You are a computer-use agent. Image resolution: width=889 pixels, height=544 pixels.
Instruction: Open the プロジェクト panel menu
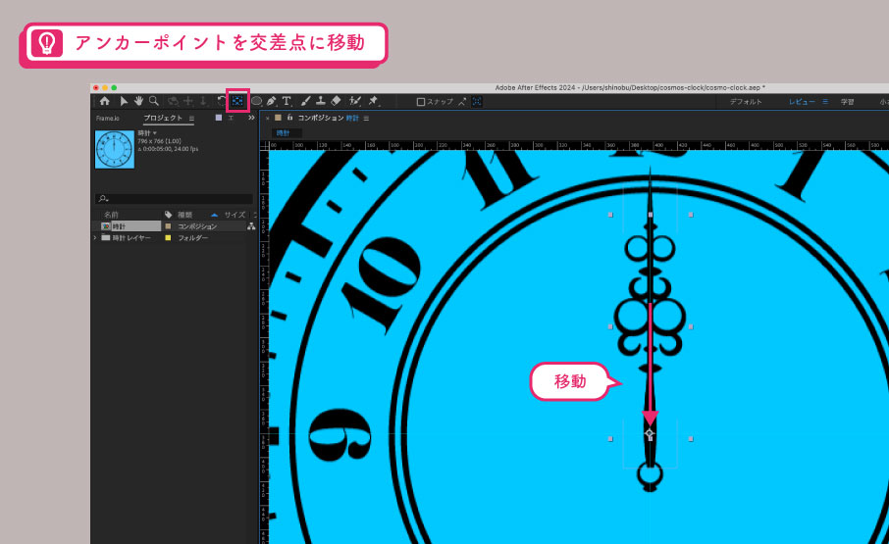191,118
